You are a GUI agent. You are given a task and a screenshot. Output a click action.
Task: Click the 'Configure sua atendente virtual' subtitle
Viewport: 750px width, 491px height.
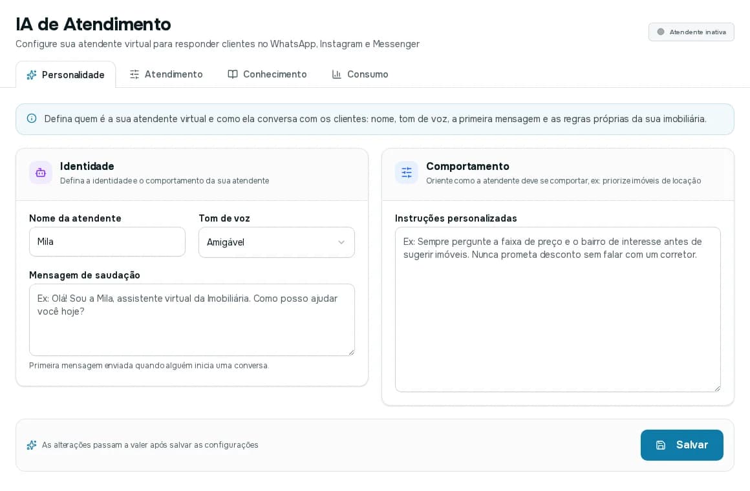[218, 44]
